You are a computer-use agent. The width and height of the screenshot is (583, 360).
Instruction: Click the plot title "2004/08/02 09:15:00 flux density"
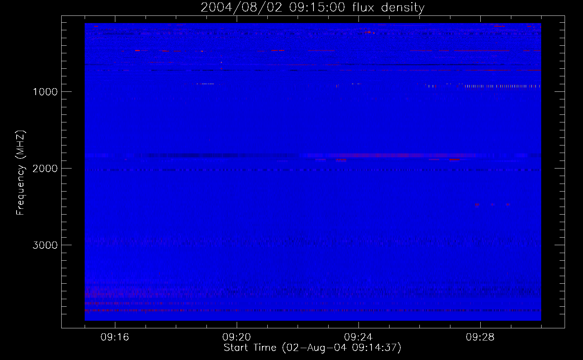click(x=312, y=7)
